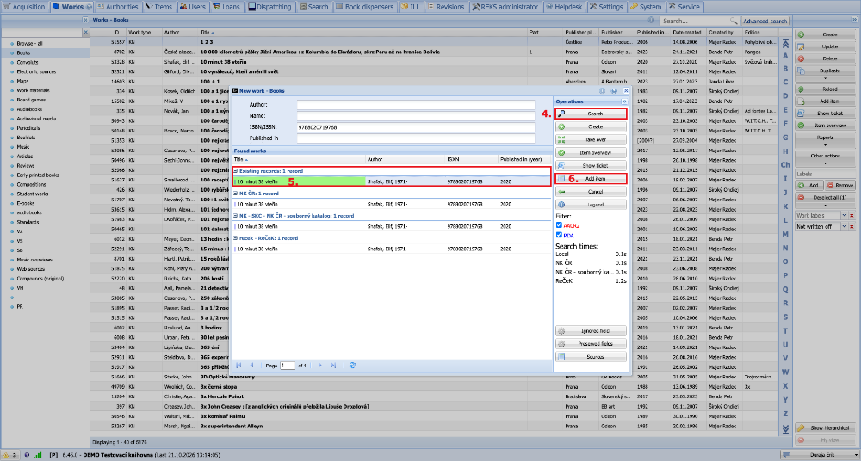Select Periodicals in left tree
This screenshot has height=461, width=861.
pos(28,128)
